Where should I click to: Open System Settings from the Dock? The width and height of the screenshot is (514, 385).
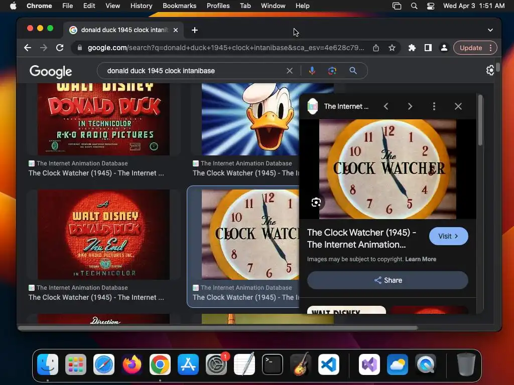tap(216, 364)
